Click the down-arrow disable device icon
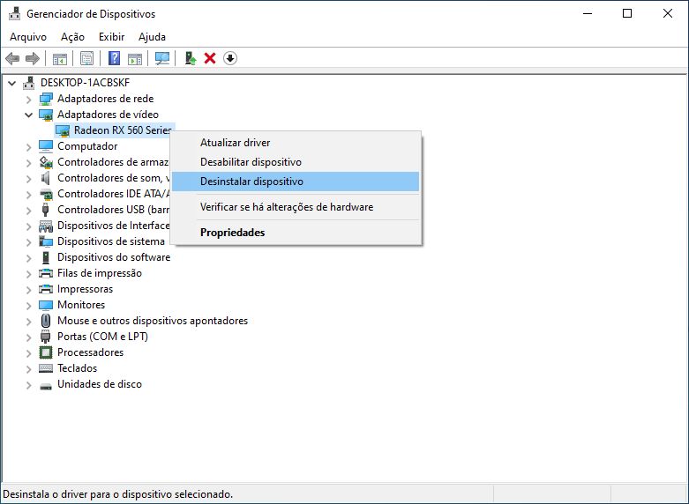This screenshot has width=689, height=504. (230, 58)
